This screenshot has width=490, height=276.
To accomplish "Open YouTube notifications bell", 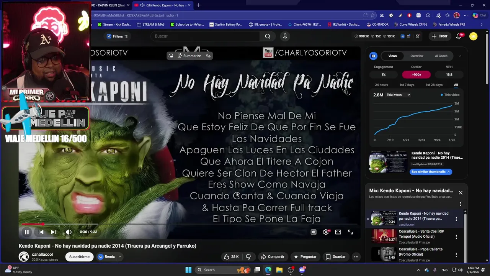I will pyautogui.click(x=459, y=36).
